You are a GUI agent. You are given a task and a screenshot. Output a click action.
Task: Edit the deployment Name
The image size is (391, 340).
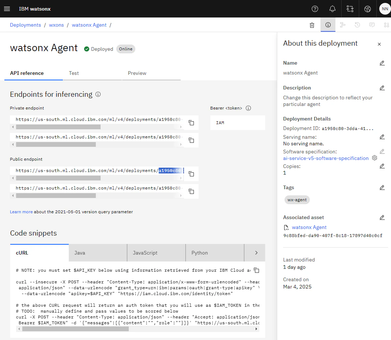(382, 63)
